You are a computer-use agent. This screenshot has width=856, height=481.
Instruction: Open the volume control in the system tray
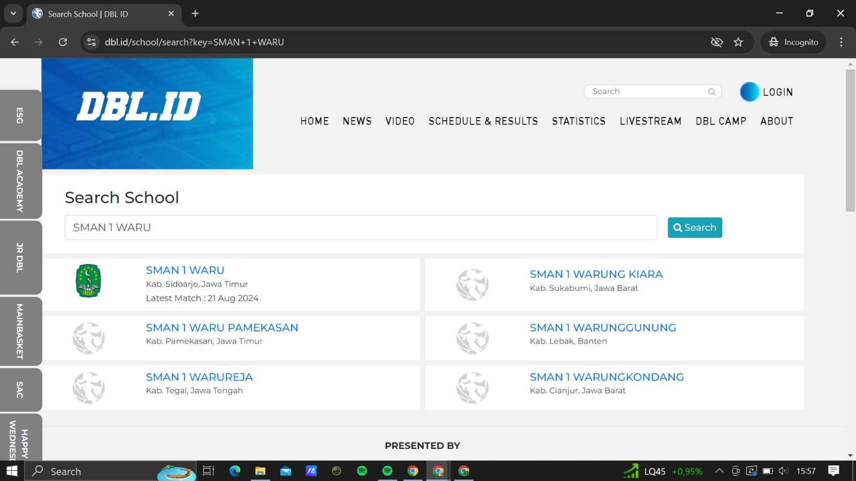783,471
